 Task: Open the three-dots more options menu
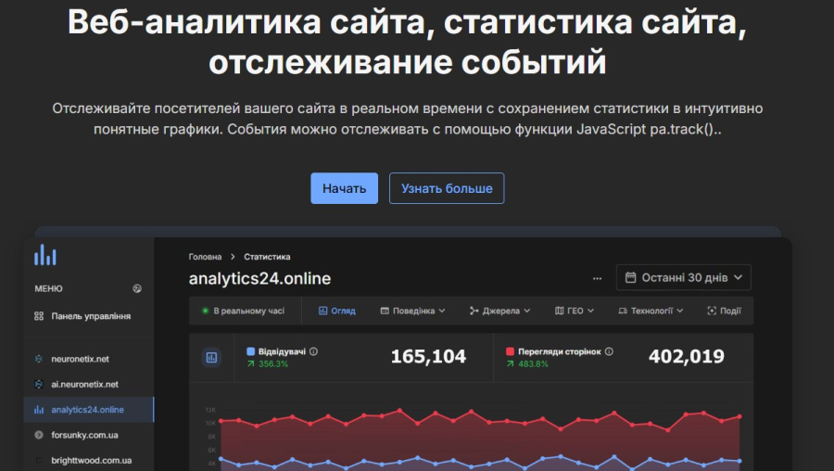[x=598, y=278]
